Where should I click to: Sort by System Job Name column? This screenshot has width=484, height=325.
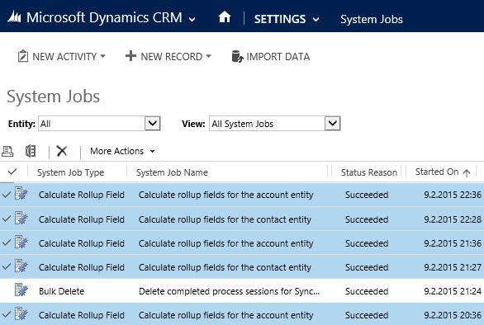point(172,172)
